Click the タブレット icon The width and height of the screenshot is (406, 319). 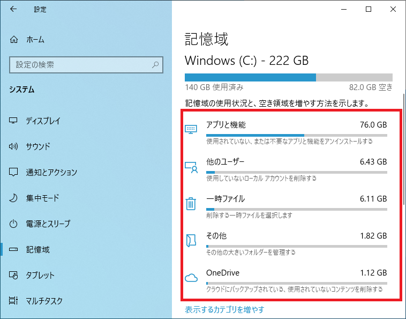pyautogui.click(x=13, y=275)
